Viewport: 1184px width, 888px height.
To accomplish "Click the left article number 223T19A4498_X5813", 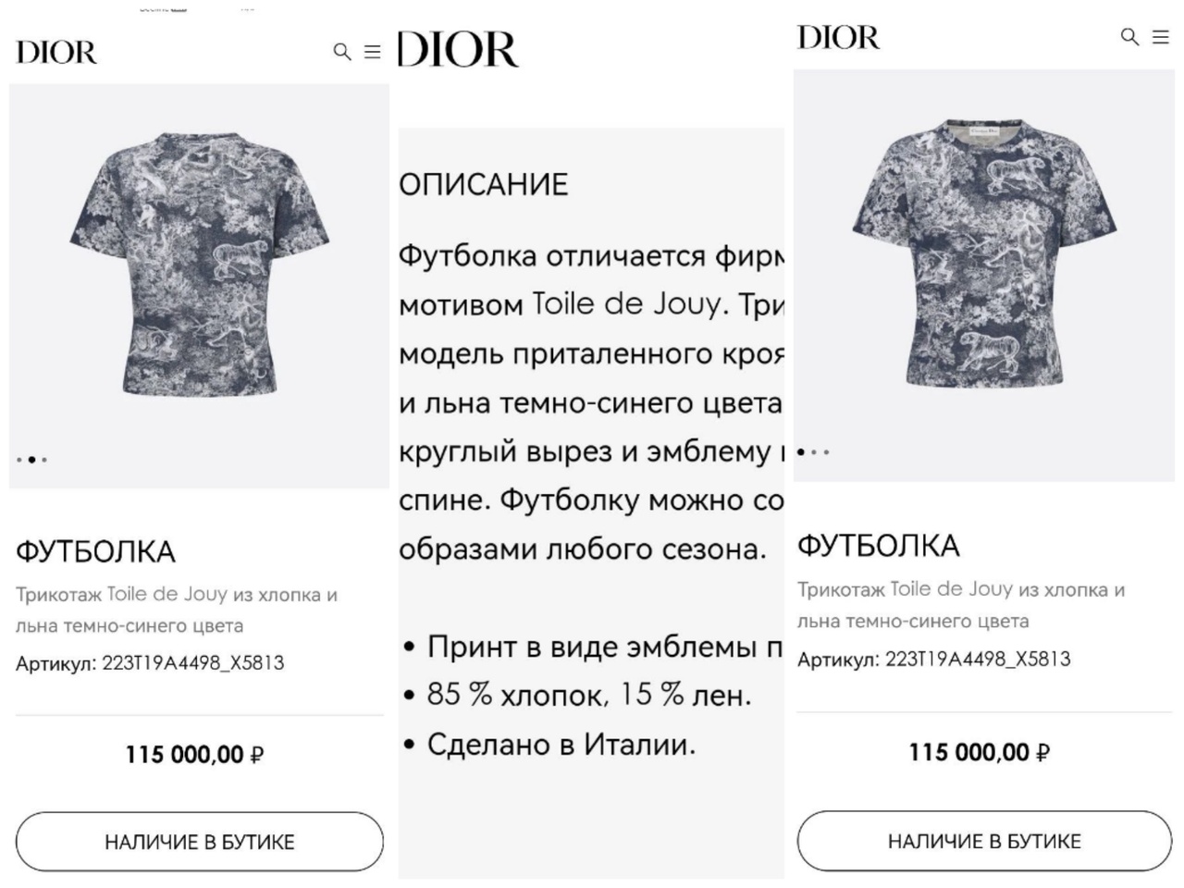I will click(193, 663).
